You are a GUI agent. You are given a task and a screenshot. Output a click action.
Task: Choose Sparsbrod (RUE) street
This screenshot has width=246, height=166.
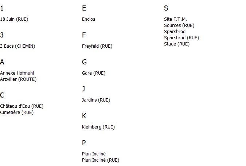(x=181, y=38)
